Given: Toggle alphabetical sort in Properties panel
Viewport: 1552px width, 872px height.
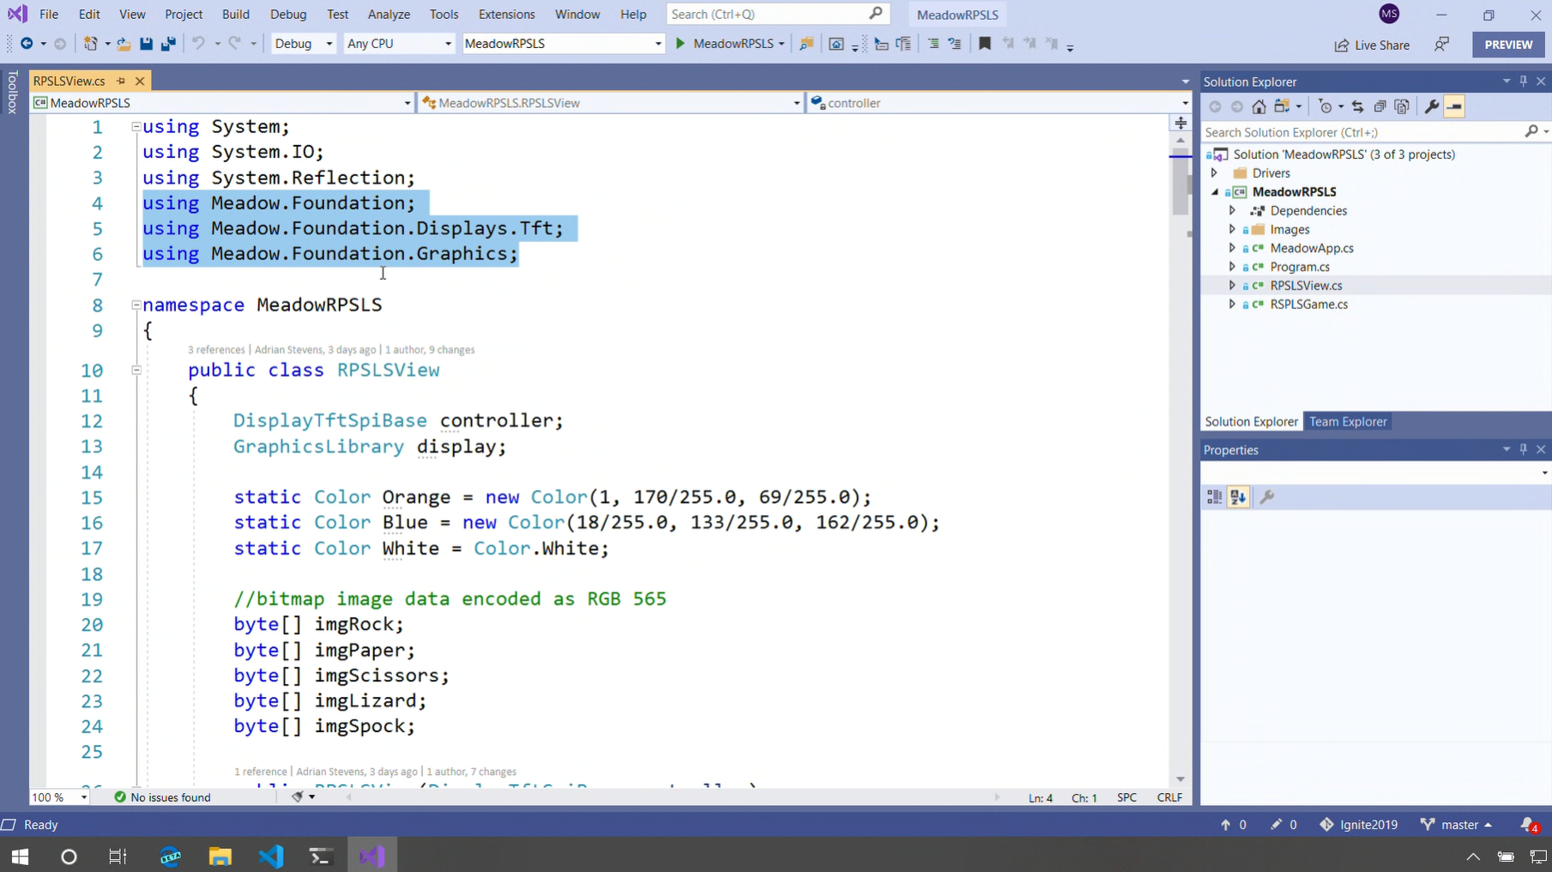Looking at the screenshot, I should click(x=1237, y=497).
